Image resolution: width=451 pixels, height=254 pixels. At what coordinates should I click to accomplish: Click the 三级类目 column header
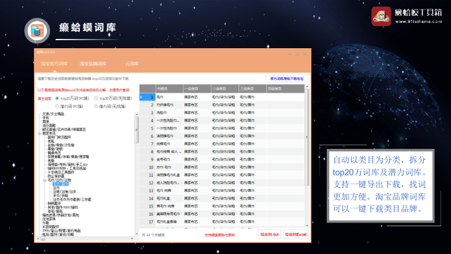point(253,88)
